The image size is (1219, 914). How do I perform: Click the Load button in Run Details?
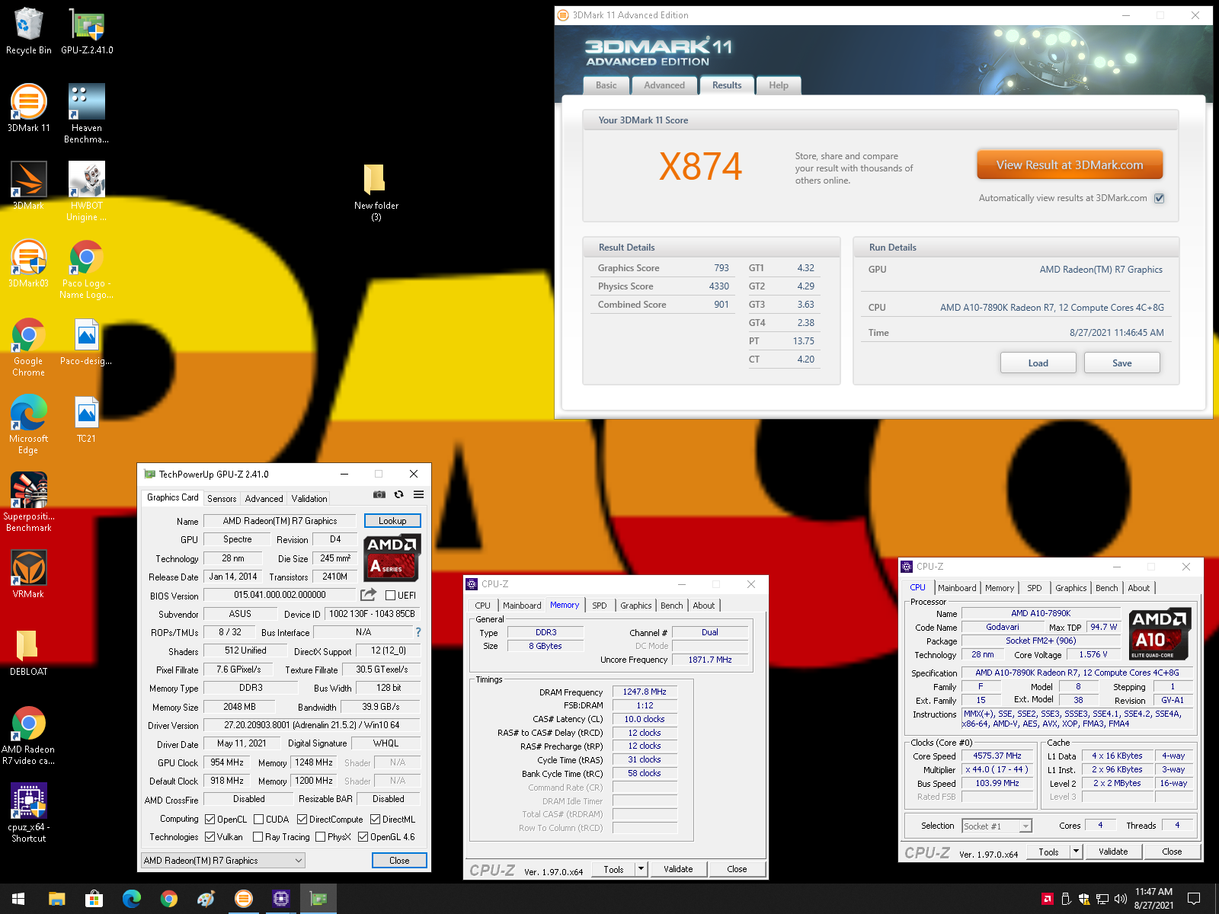[1038, 363]
